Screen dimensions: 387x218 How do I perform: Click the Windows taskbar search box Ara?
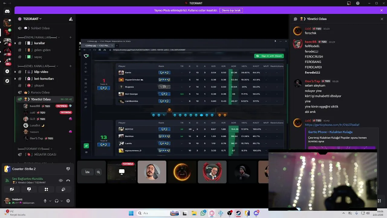point(158,213)
